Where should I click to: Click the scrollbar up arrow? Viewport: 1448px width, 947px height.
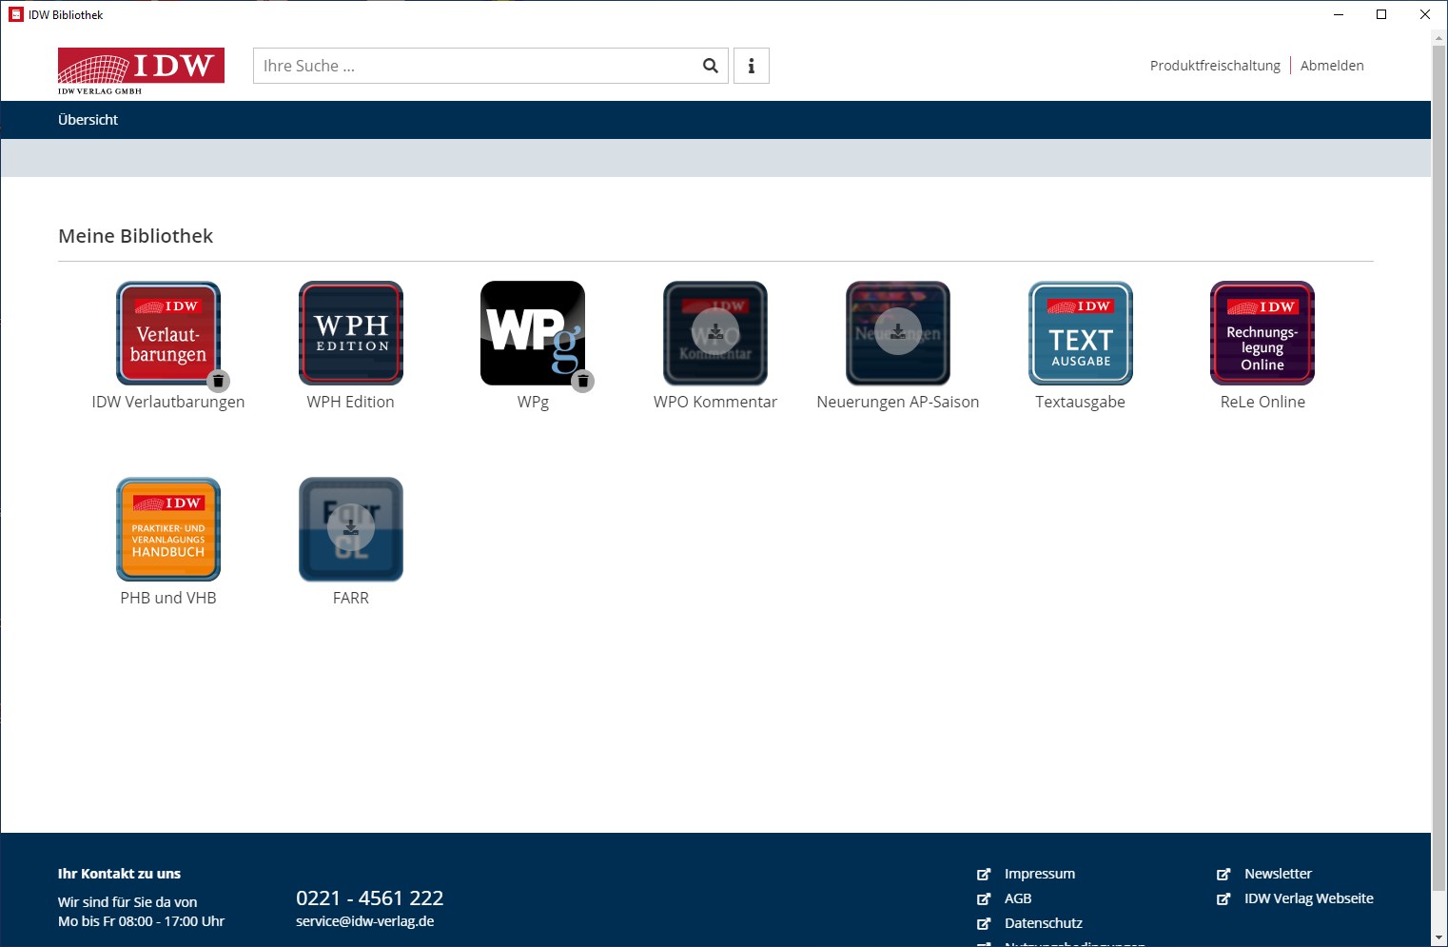coord(1439,36)
